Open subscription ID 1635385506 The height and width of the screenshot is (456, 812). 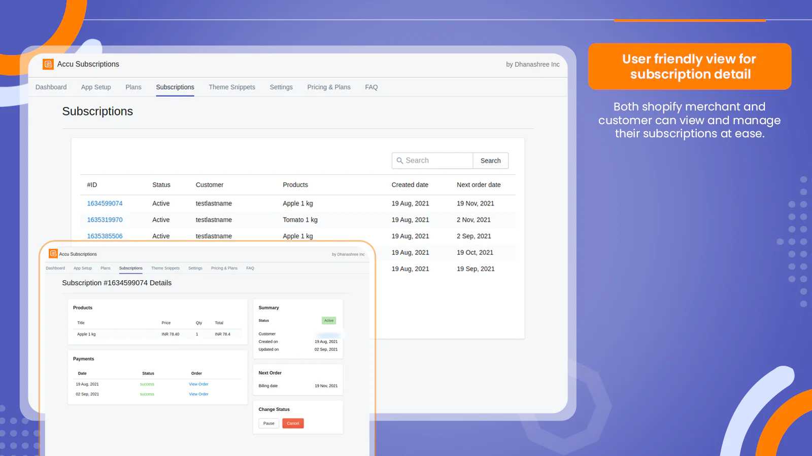[x=105, y=236]
